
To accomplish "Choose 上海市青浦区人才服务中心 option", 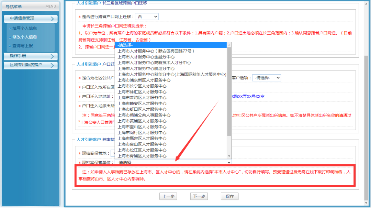I will tap(142, 156).
